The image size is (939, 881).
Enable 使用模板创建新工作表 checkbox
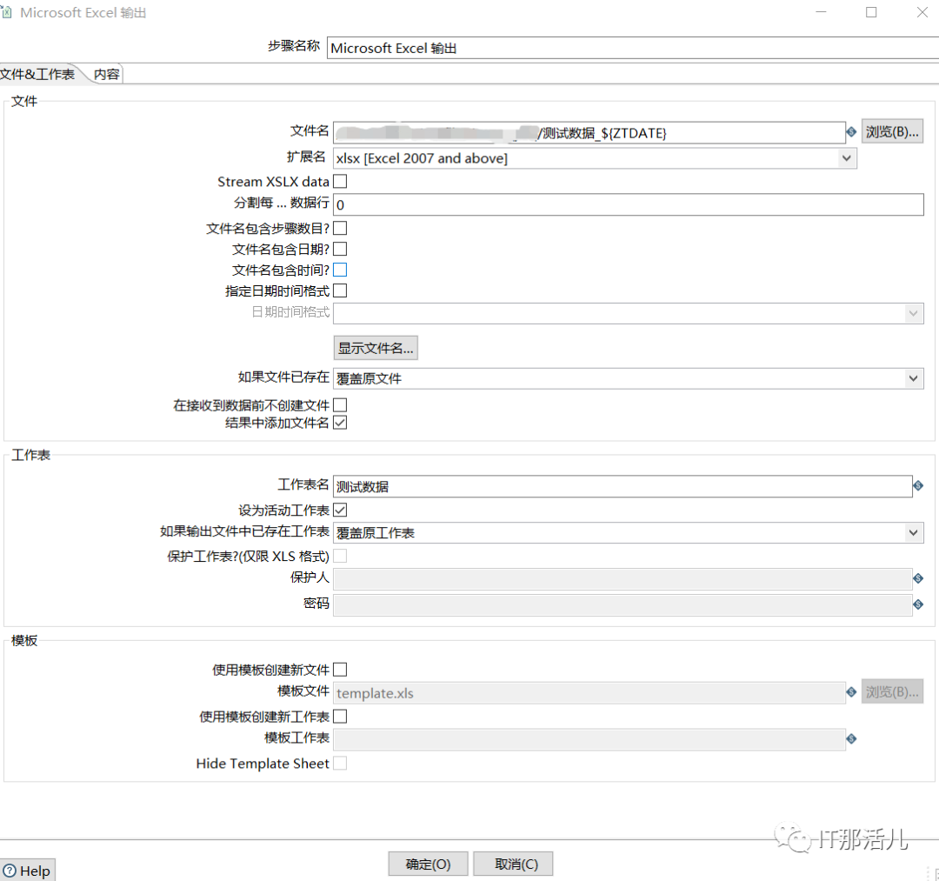click(x=340, y=717)
